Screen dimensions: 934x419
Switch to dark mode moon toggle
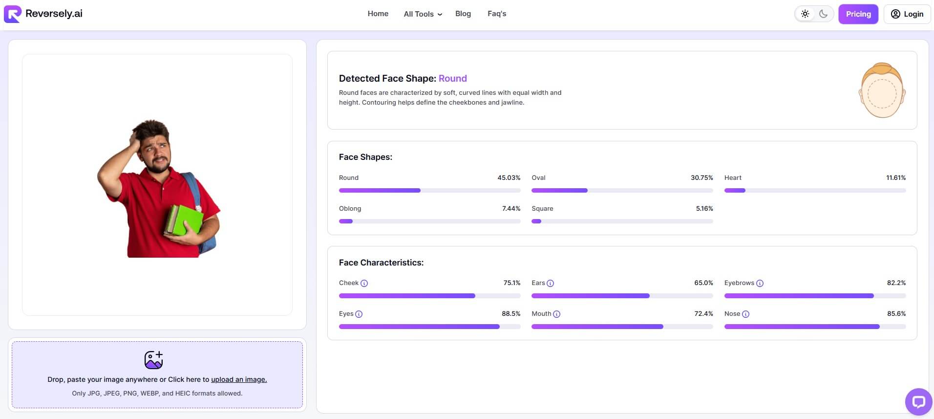[x=824, y=14]
